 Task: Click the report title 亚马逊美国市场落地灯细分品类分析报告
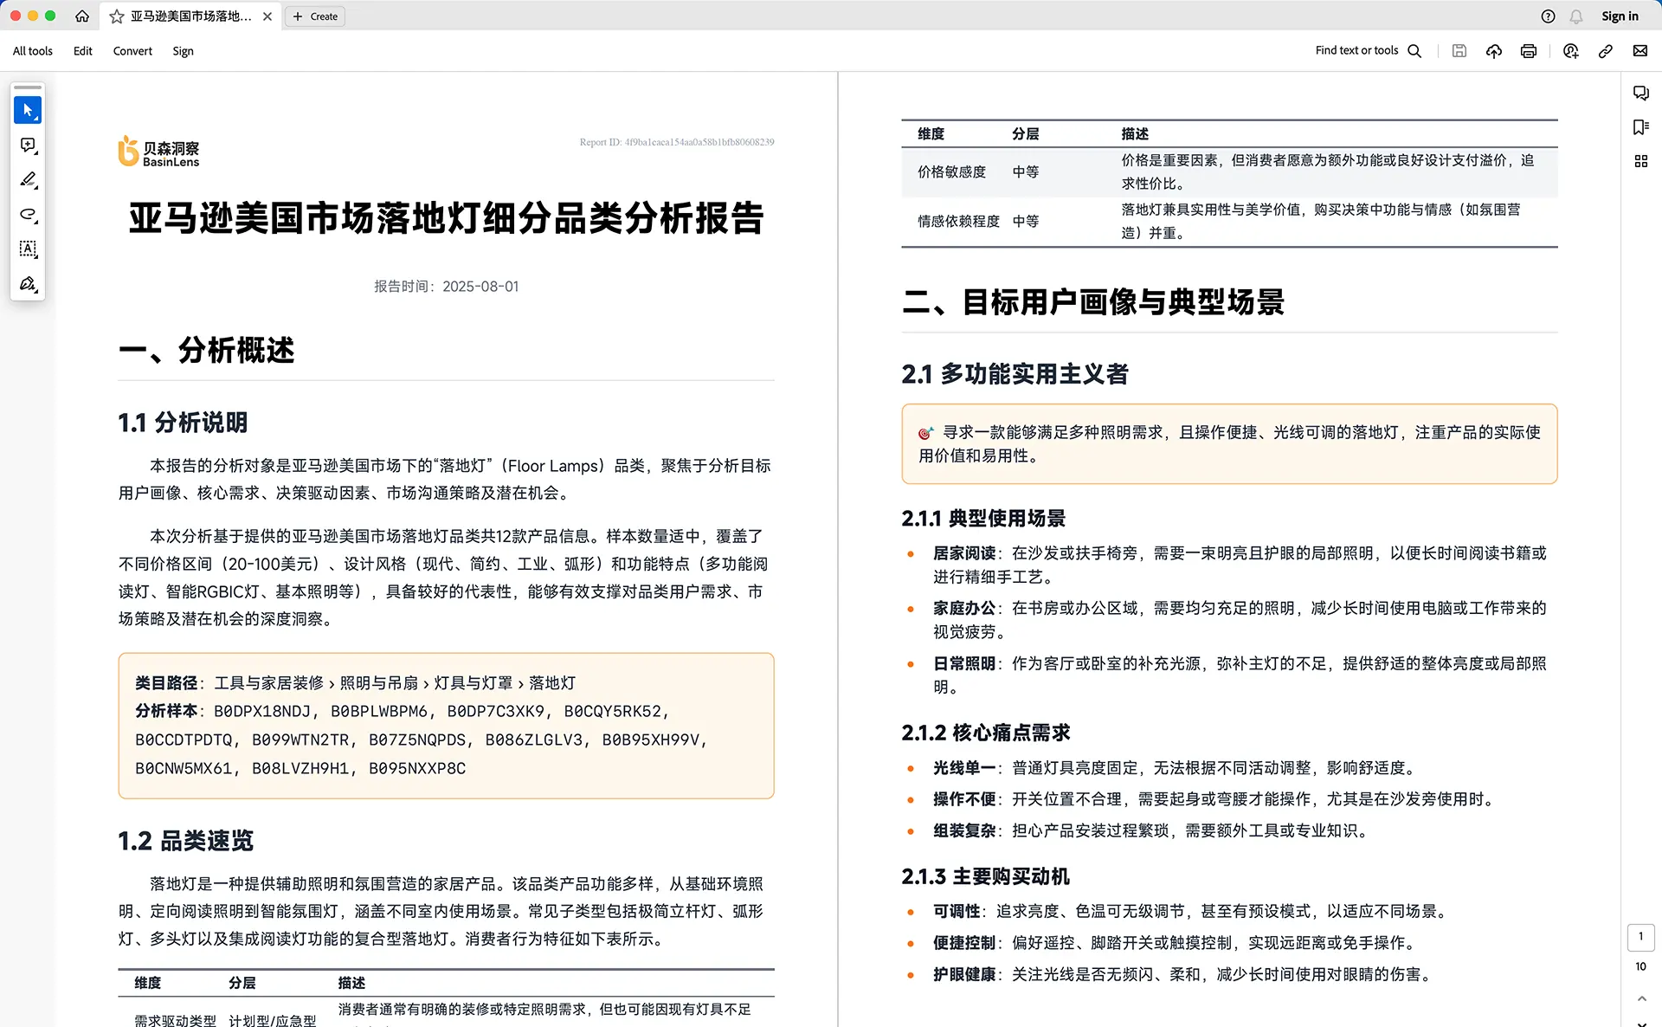[x=447, y=218]
